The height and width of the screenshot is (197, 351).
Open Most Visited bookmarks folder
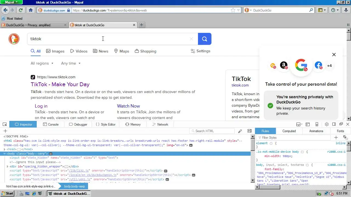[x=12, y=19]
